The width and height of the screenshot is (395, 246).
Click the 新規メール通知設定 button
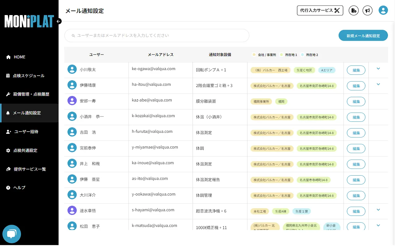[363, 36]
